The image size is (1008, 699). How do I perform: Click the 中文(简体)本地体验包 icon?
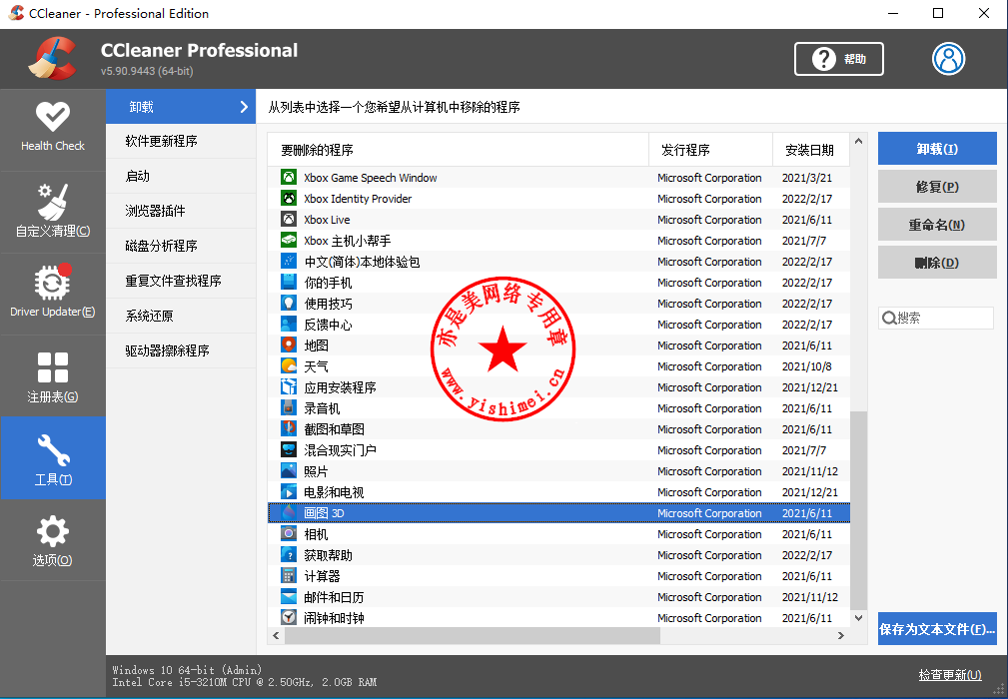(x=289, y=262)
